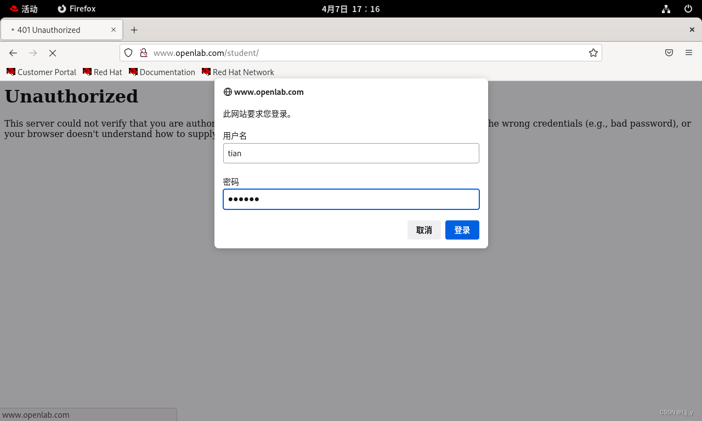Click the Unauthorized page heading

pyautogui.click(x=71, y=96)
